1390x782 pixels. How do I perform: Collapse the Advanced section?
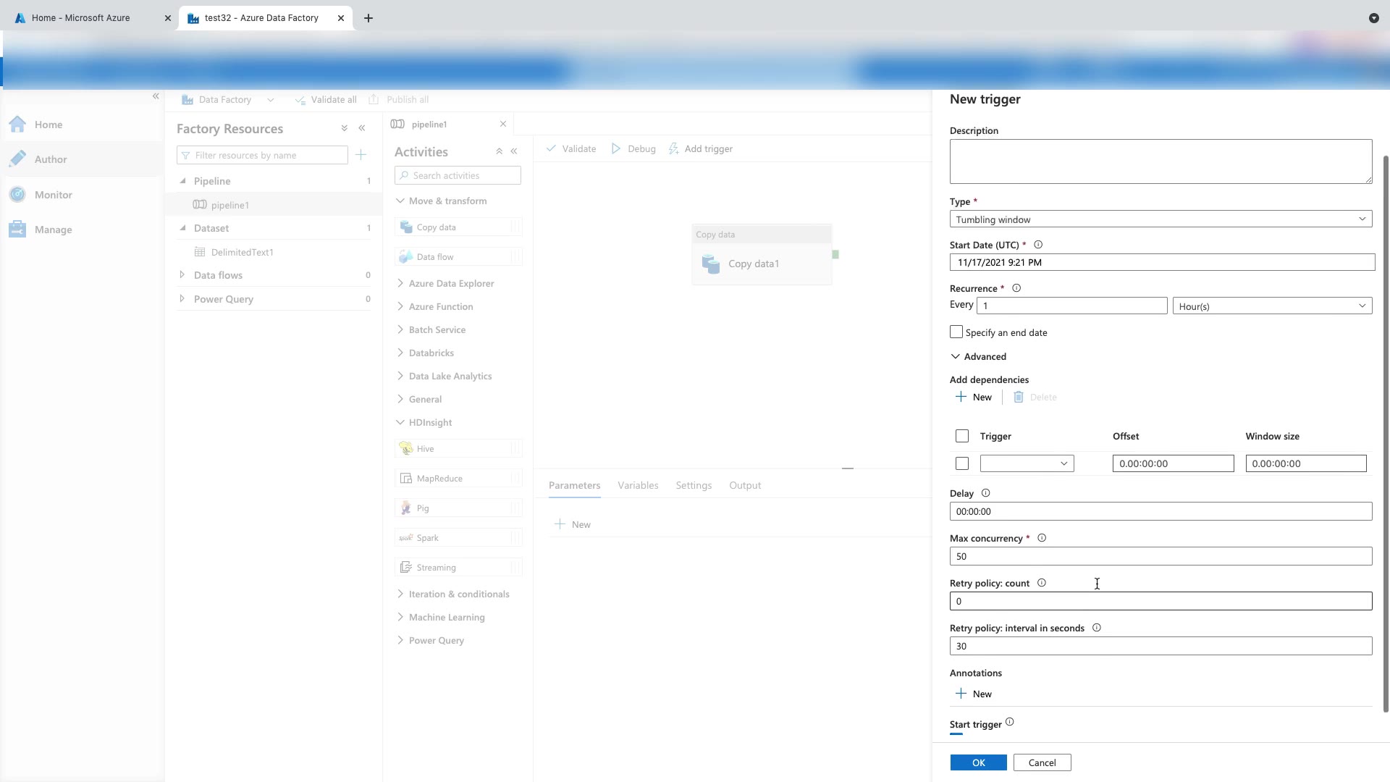[977, 356]
